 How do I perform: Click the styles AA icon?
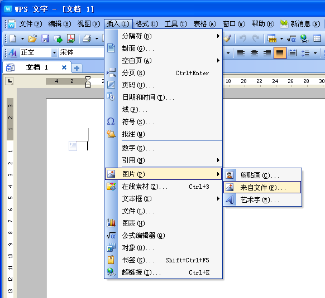click(x=13, y=53)
